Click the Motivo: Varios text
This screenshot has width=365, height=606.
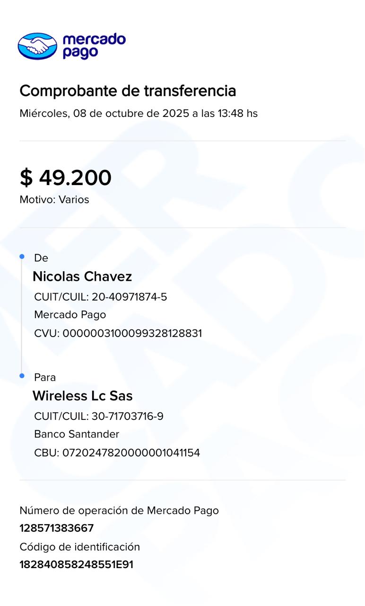click(54, 200)
